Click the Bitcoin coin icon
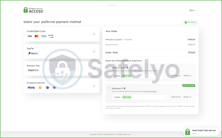The height and width of the screenshot is (138, 222). [40, 87]
